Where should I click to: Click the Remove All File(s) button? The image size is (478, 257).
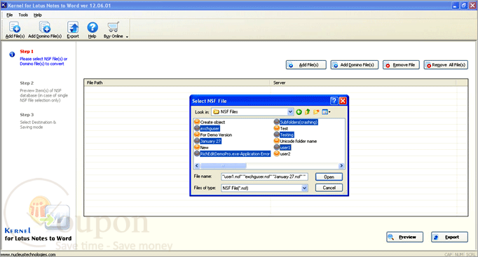tap(446, 65)
